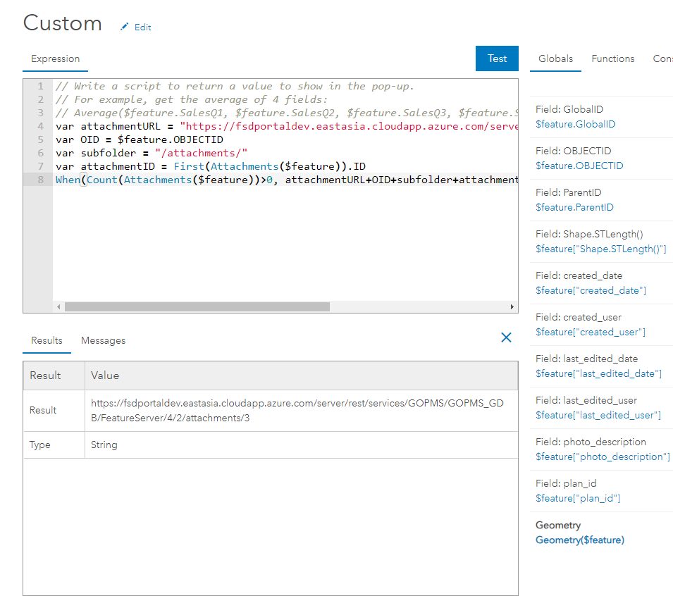Open the Constants tab

pos(662,58)
